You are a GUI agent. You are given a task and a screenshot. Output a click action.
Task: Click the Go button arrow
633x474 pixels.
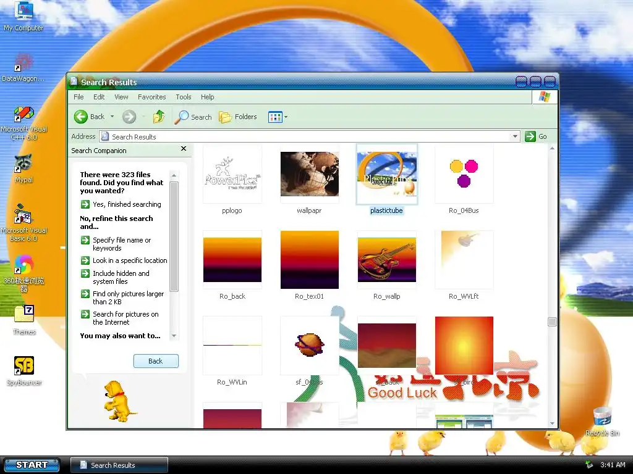pos(530,136)
